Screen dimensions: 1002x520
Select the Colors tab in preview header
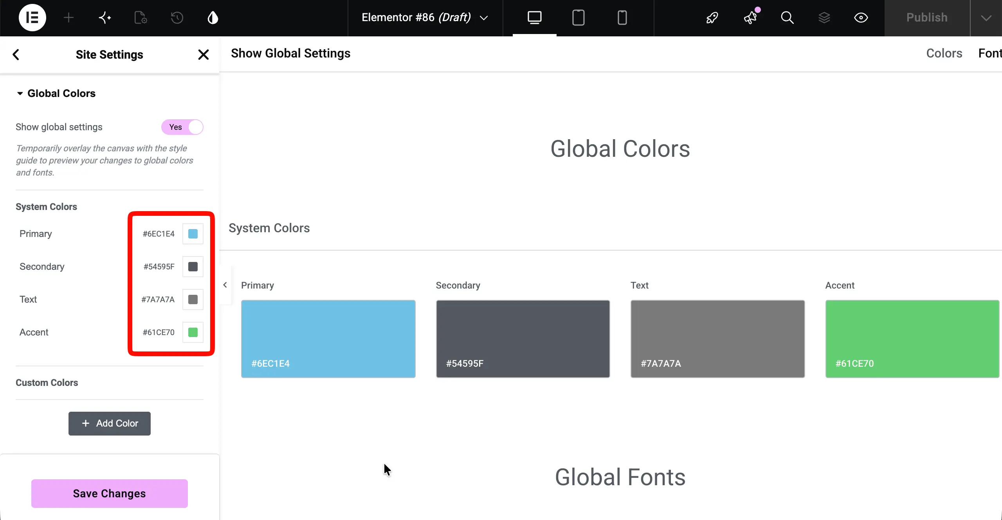pyautogui.click(x=944, y=53)
